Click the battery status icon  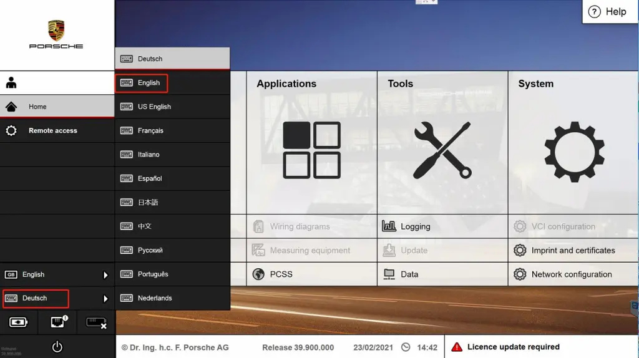click(x=19, y=322)
